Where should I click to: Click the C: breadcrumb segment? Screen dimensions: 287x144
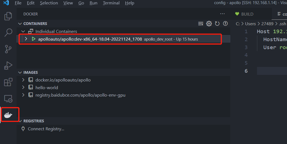[238, 24]
